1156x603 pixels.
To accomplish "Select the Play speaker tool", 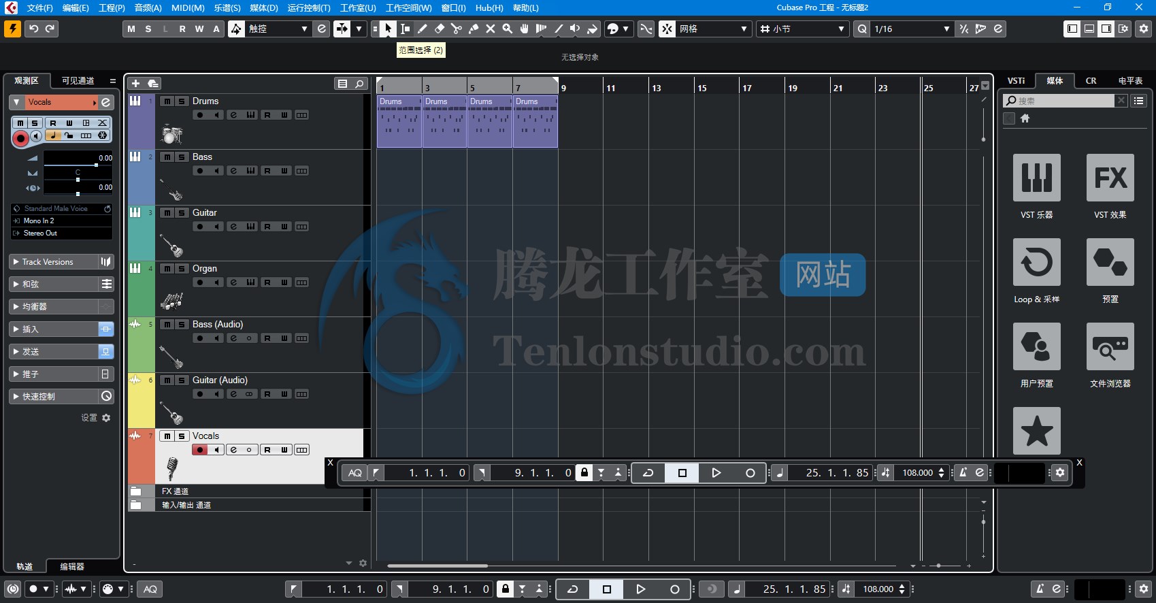I will pyautogui.click(x=575, y=29).
